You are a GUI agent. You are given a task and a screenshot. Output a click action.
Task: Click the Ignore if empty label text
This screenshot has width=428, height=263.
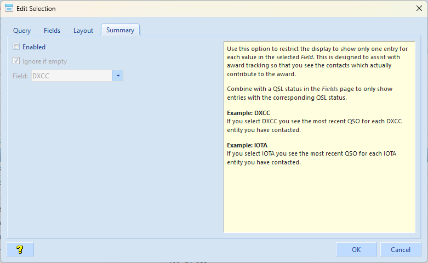point(44,61)
